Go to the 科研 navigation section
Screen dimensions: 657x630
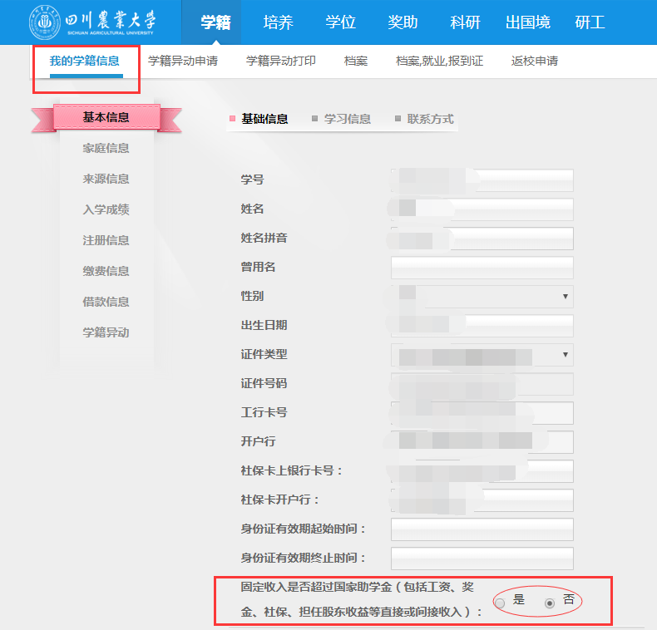click(x=465, y=22)
